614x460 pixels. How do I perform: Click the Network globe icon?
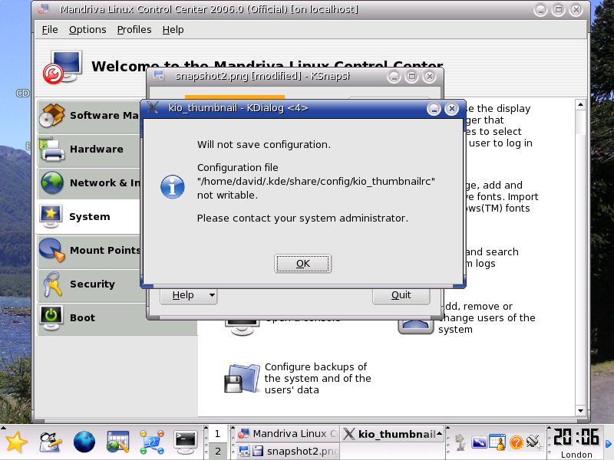(x=52, y=182)
